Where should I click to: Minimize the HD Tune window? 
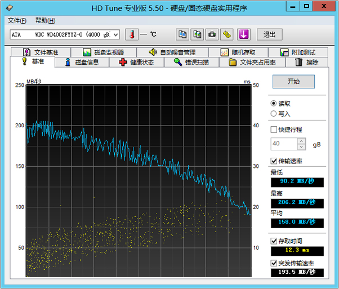[x=293, y=6]
